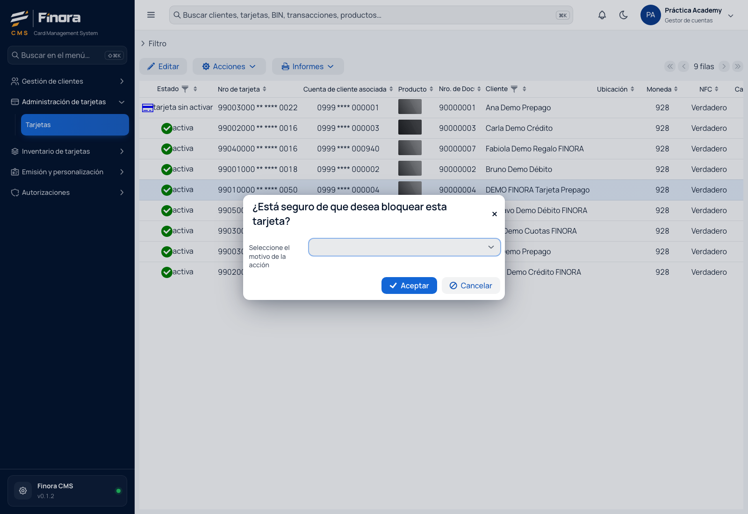Sort by Nro de tarjeta column
The width and height of the screenshot is (748, 514).
[x=265, y=89]
